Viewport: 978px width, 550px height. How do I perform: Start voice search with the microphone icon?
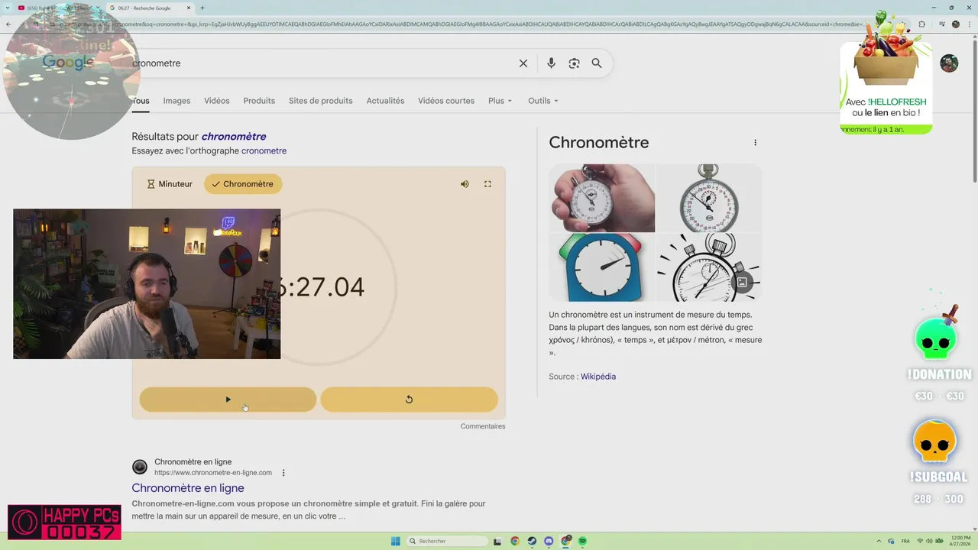[x=551, y=63]
